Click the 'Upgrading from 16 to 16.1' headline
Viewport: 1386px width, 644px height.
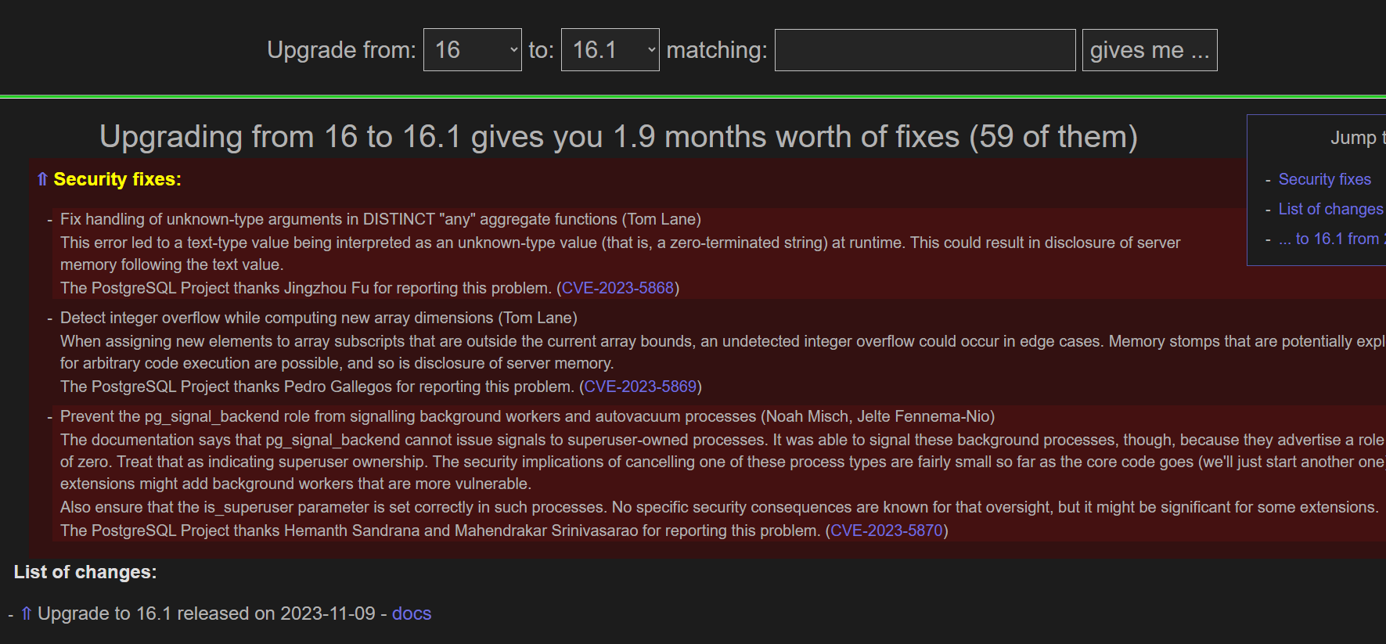tap(618, 137)
